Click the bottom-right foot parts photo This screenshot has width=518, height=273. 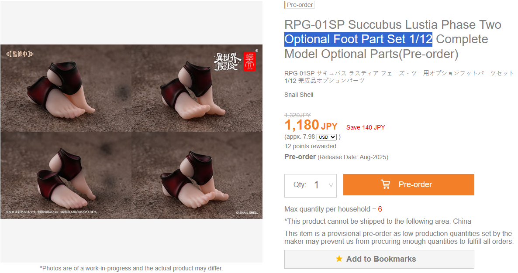point(197,175)
